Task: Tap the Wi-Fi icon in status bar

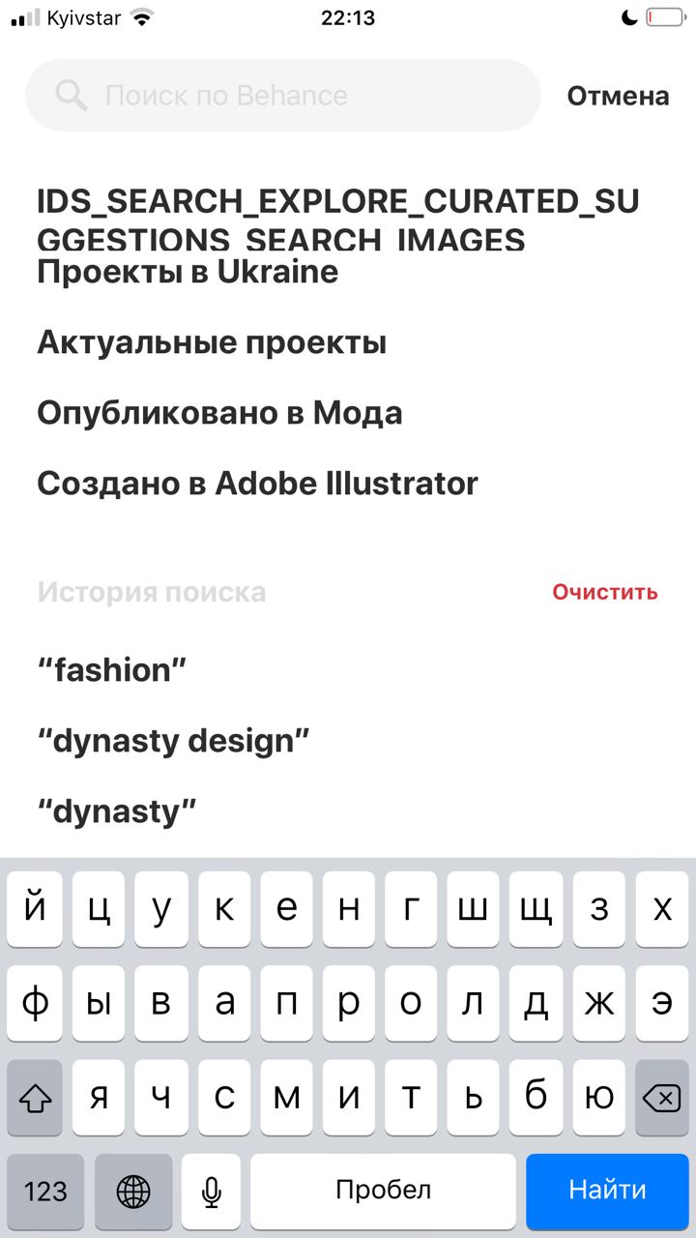Action: click(x=143, y=17)
